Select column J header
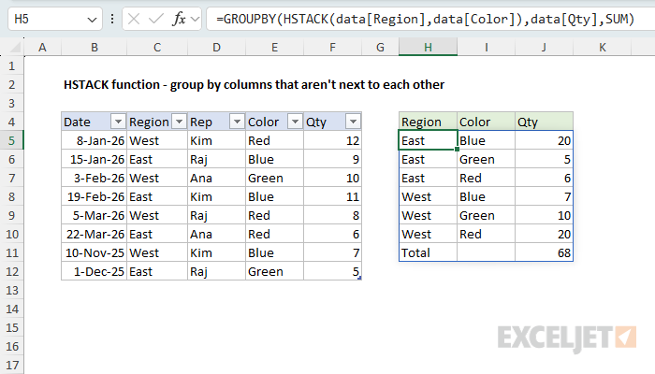 tap(544, 47)
